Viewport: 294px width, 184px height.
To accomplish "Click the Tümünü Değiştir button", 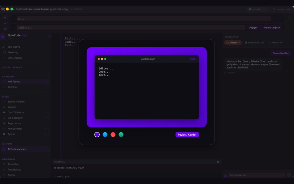I will pyautogui.click(x=271, y=28).
